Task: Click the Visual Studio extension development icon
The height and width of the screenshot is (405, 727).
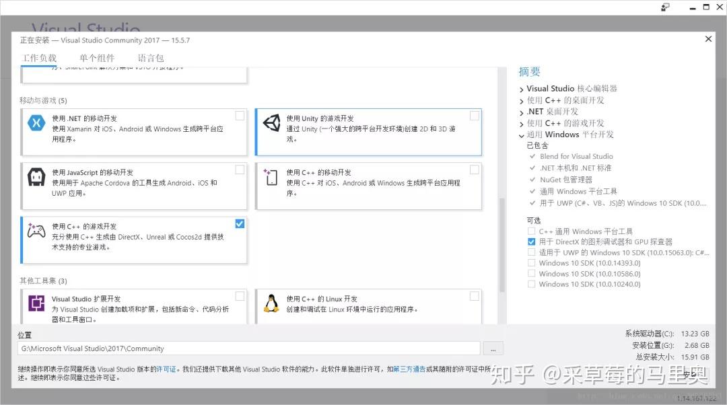Action: tap(36, 303)
